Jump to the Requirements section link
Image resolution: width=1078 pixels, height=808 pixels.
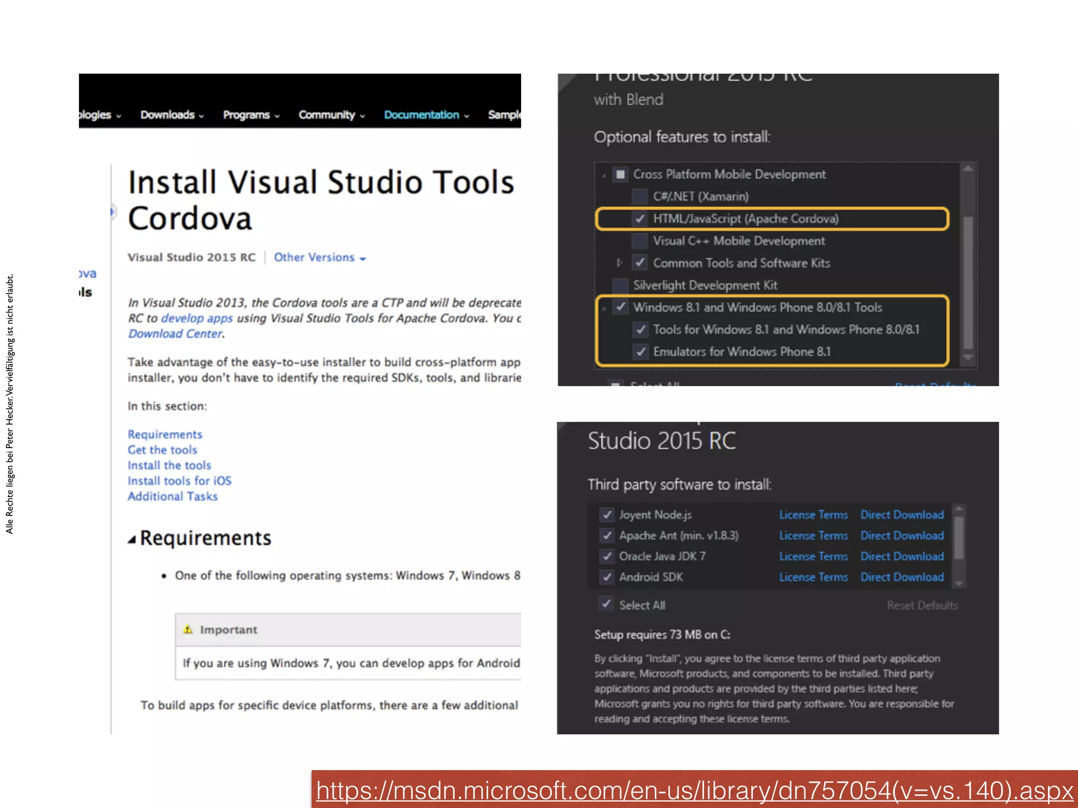pos(165,435)
